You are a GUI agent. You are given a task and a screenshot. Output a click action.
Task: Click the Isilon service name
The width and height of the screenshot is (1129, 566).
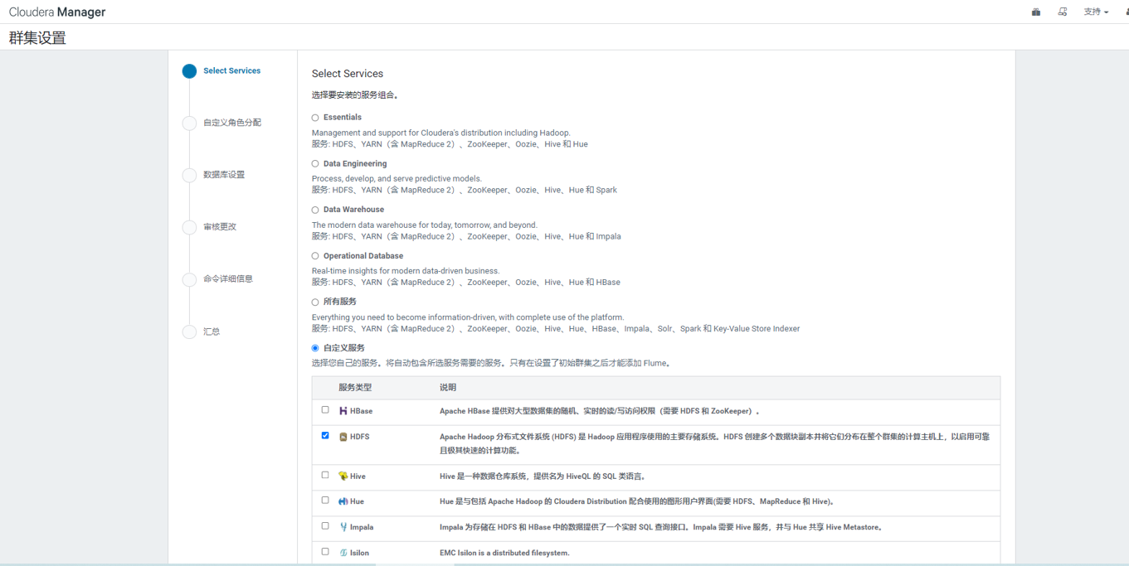coord(359,553)
